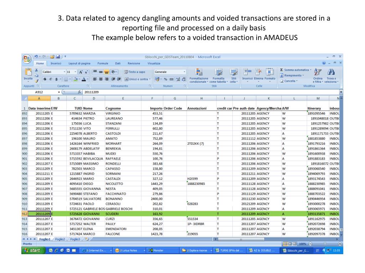Toggle Testo a capo wrap text
Screen dimensions: 365x273
[x=134, y=72]
